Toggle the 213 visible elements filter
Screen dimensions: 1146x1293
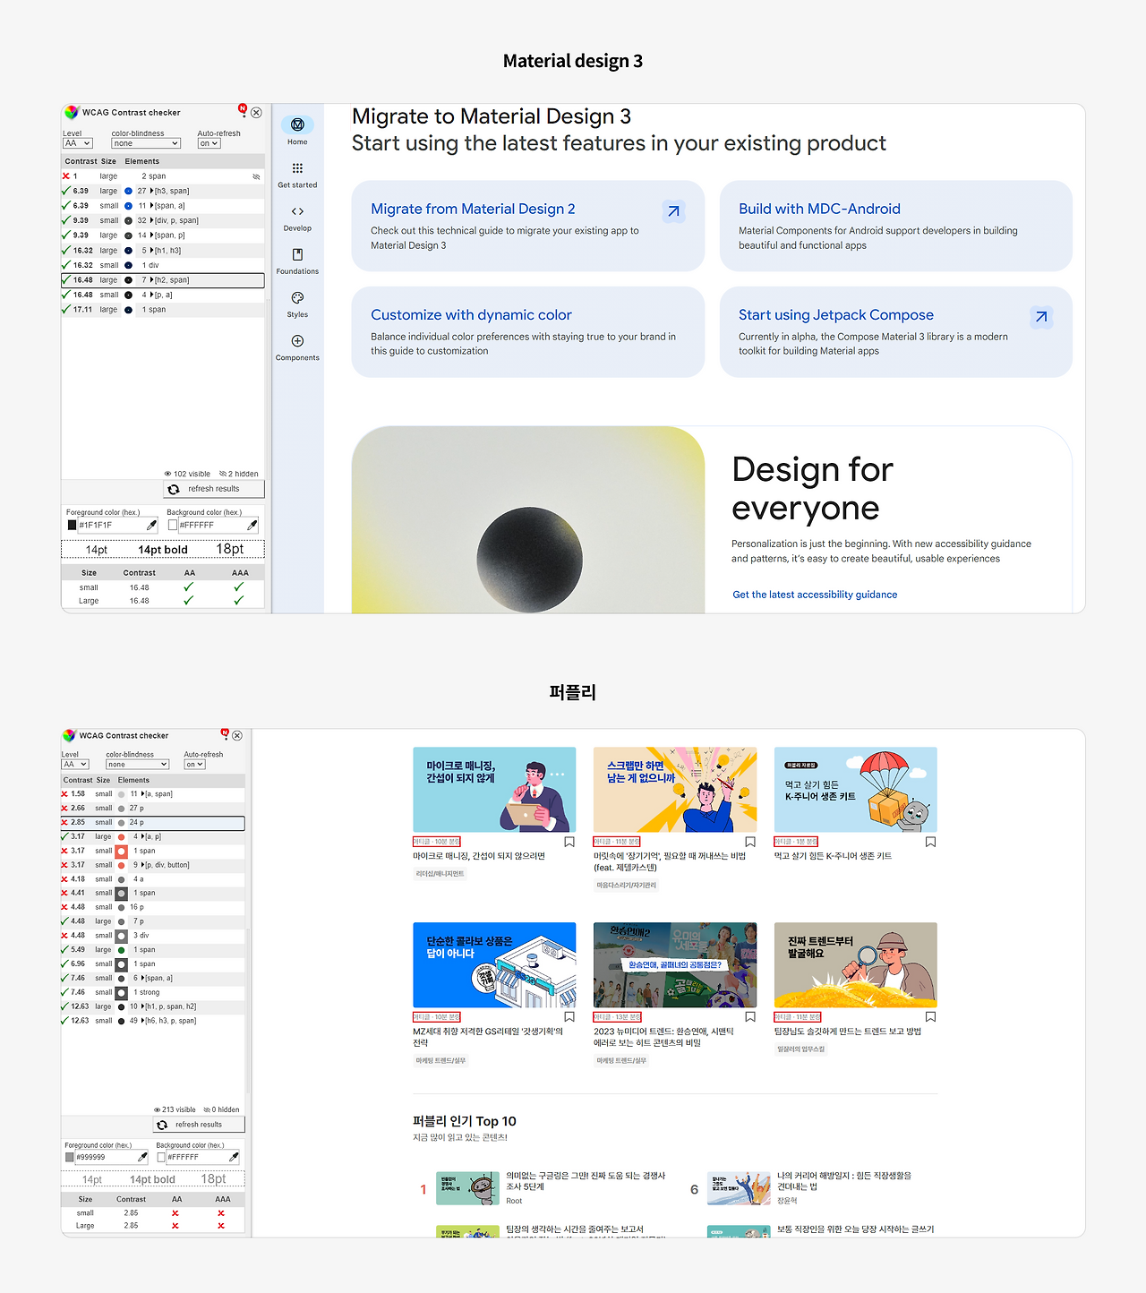(175, 1109)
